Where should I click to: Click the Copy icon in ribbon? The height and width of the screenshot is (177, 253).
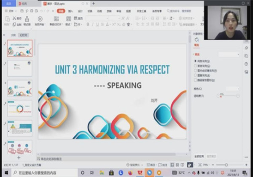[14, 24]
